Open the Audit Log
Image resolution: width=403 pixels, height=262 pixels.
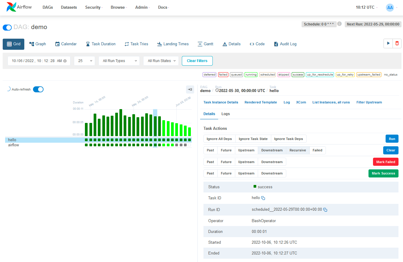coord(285,44)
